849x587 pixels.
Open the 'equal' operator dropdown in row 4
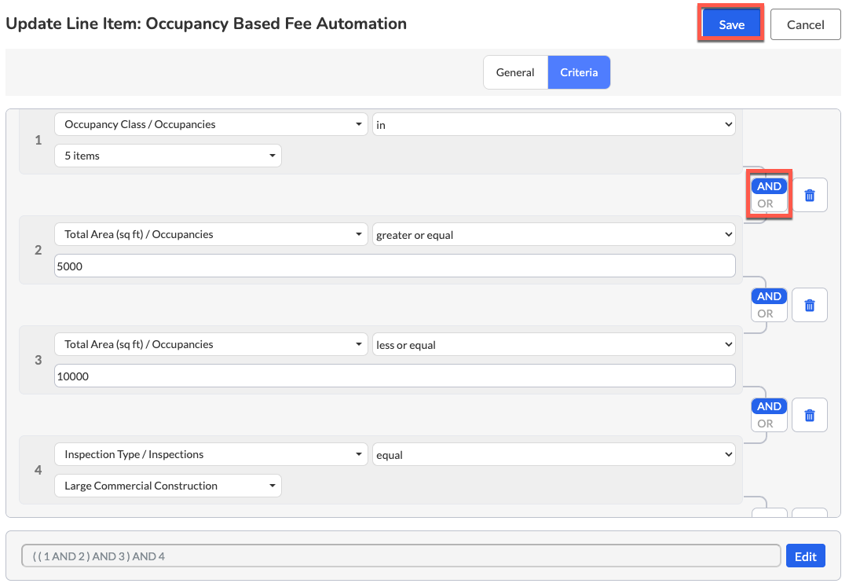click(x=554, y=454)
